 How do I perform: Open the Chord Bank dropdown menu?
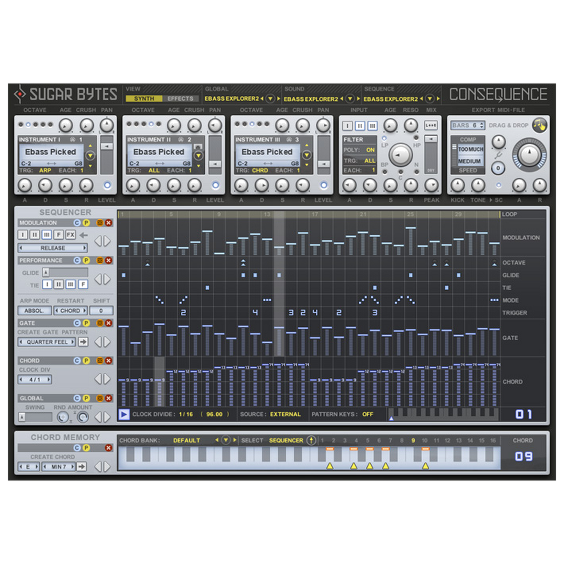point(226,440)
